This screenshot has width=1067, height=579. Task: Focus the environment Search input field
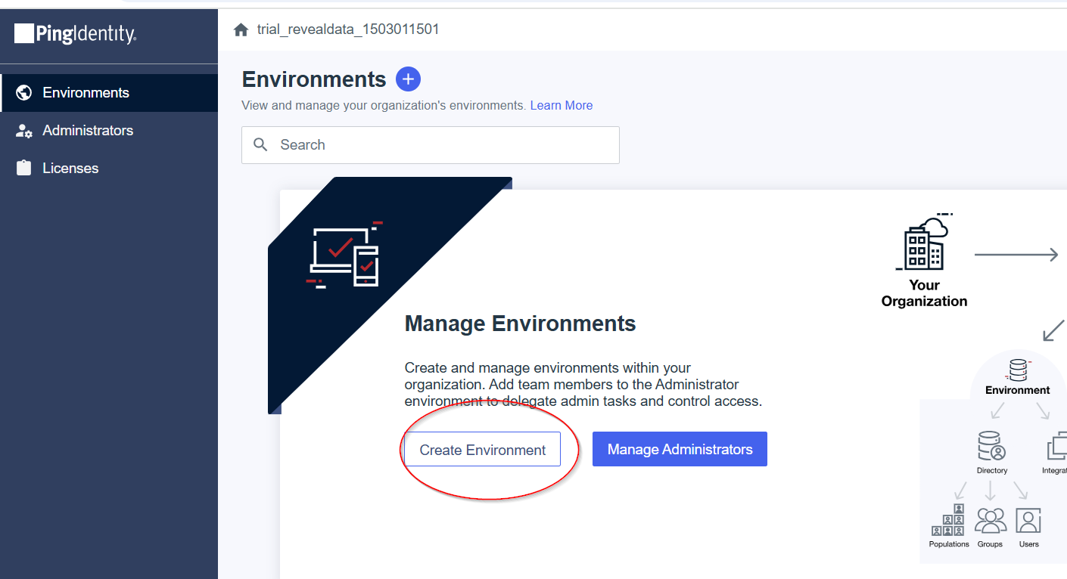[443, 145]
